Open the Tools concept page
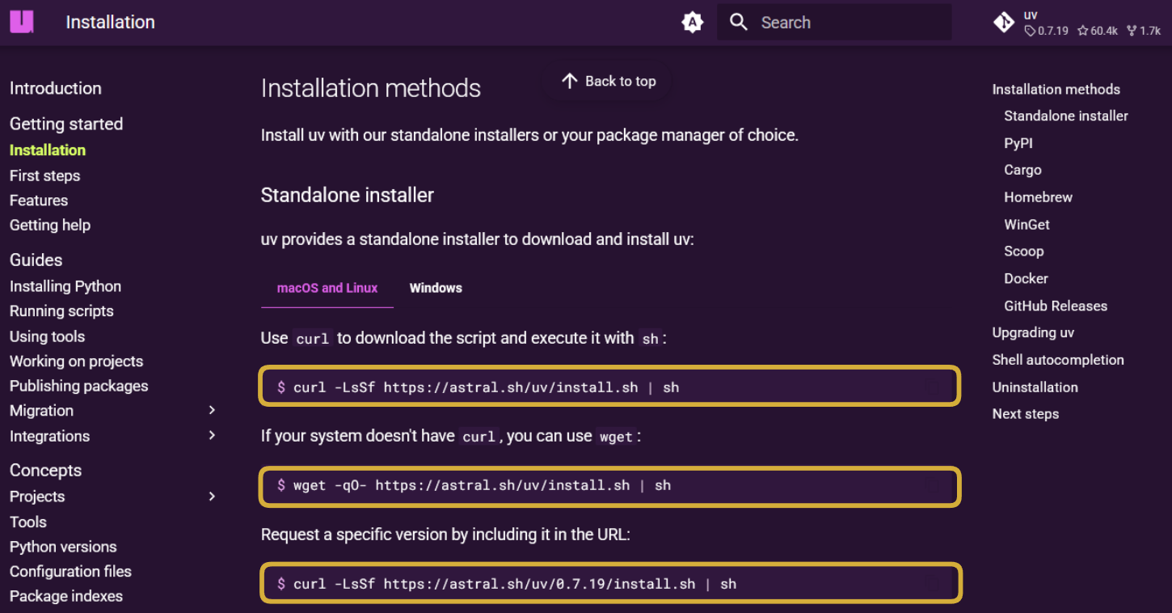This screenshot has width=1172, height=613. pyautogui.click(x=28, y=522)
